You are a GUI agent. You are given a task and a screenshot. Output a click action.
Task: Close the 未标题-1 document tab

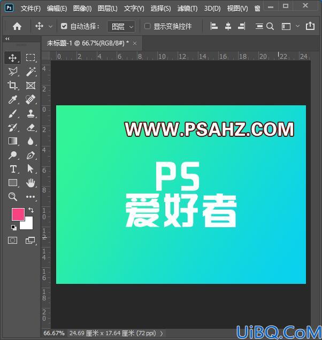135,43
